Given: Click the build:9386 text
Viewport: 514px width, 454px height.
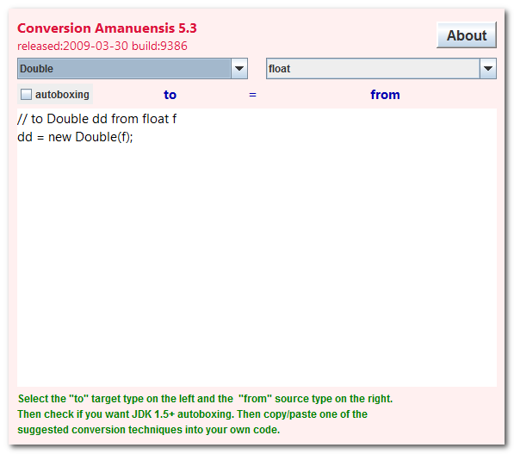Looking at the screenshot, I should coord(159,46).
